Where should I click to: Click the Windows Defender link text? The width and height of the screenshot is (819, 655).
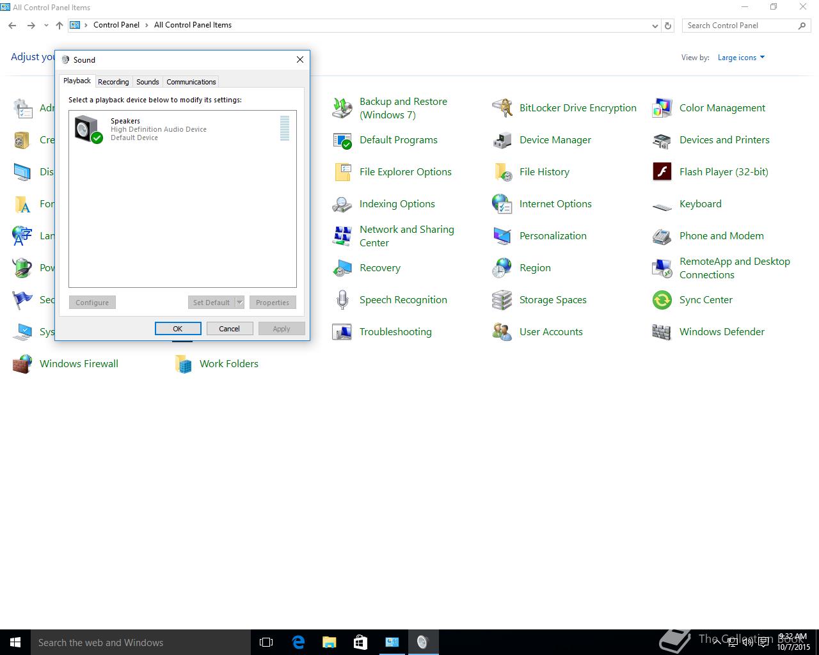pyautogui.click(x=722, y=331)
